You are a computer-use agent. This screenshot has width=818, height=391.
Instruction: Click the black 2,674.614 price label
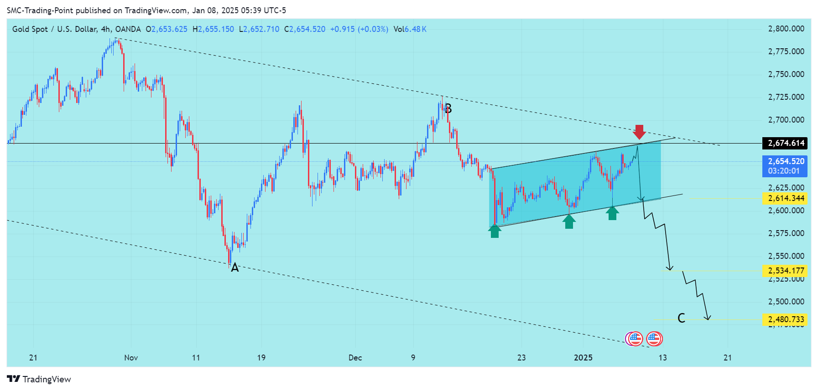click(785, 143)
